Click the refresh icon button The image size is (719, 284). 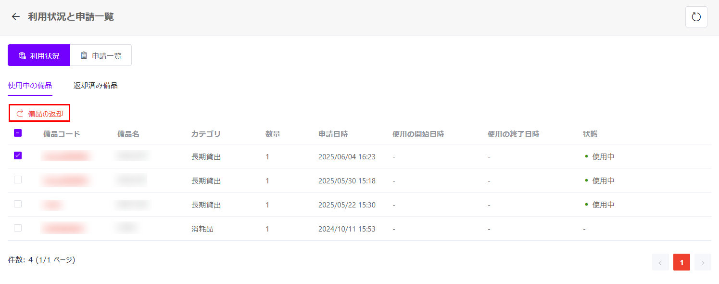click(696, 17)
